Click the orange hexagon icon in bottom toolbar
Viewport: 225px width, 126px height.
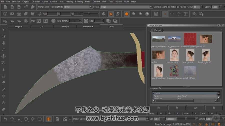[48, 119]
